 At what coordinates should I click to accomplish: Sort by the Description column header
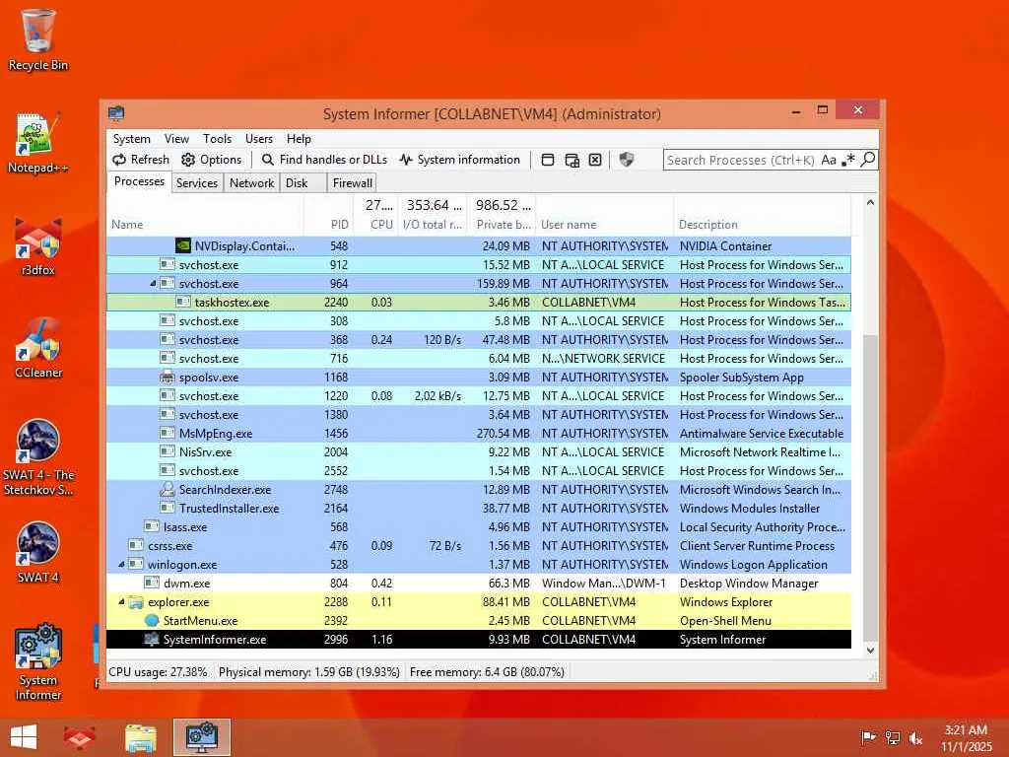pyautogui.click(x=763, y=225)
